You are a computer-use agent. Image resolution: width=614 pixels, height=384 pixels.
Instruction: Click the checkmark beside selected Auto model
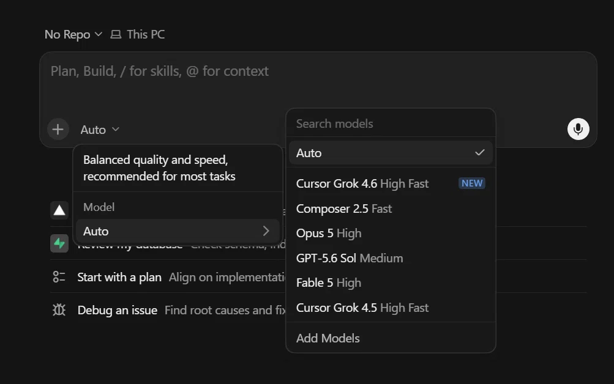pyautogui.click(x=480, y=152)
